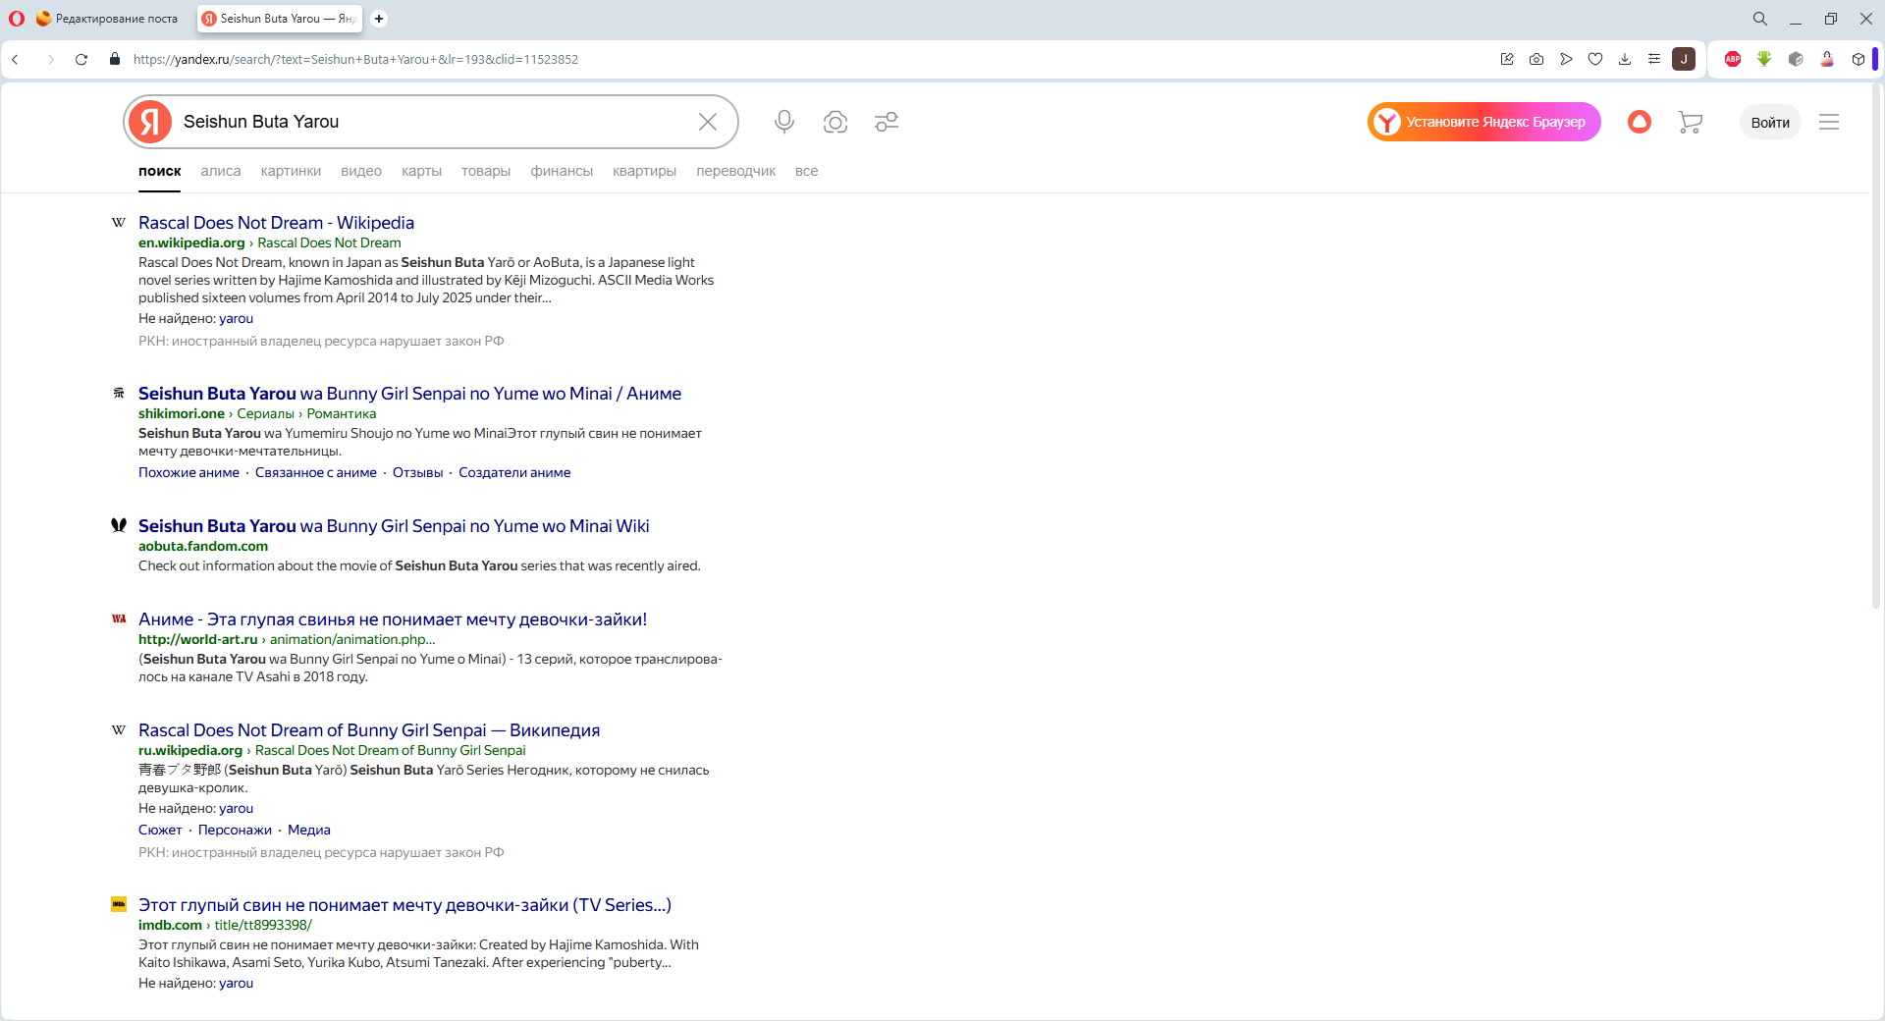Viewport: 1885px width, 1021px height.
Task: Switch to the видео tab
Action: pos(360,171)
